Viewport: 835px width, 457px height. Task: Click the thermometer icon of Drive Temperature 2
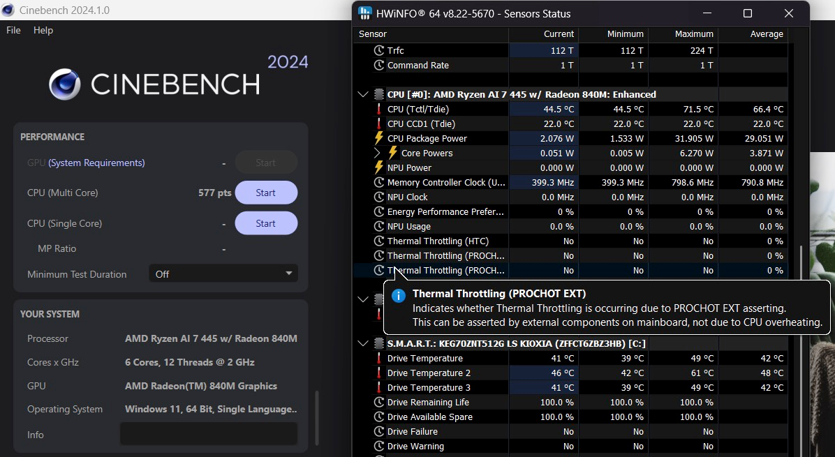[378, 373]
